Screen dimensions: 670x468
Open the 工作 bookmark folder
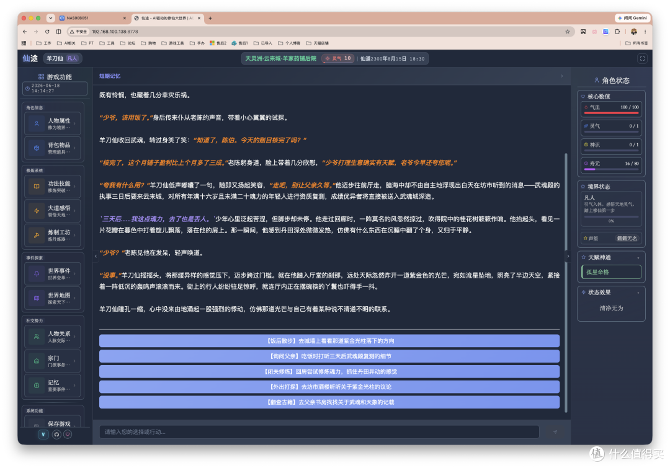pos(43,43)
